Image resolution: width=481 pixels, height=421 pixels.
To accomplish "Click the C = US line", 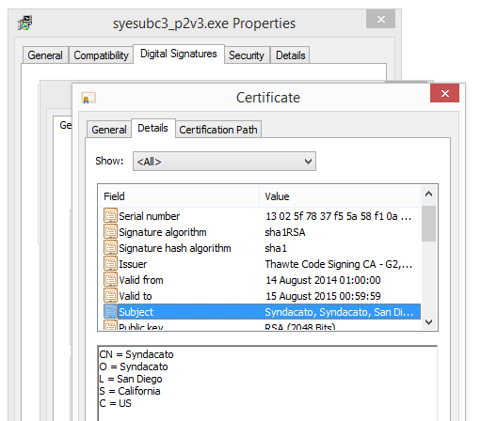I will (x=115, y=403).
